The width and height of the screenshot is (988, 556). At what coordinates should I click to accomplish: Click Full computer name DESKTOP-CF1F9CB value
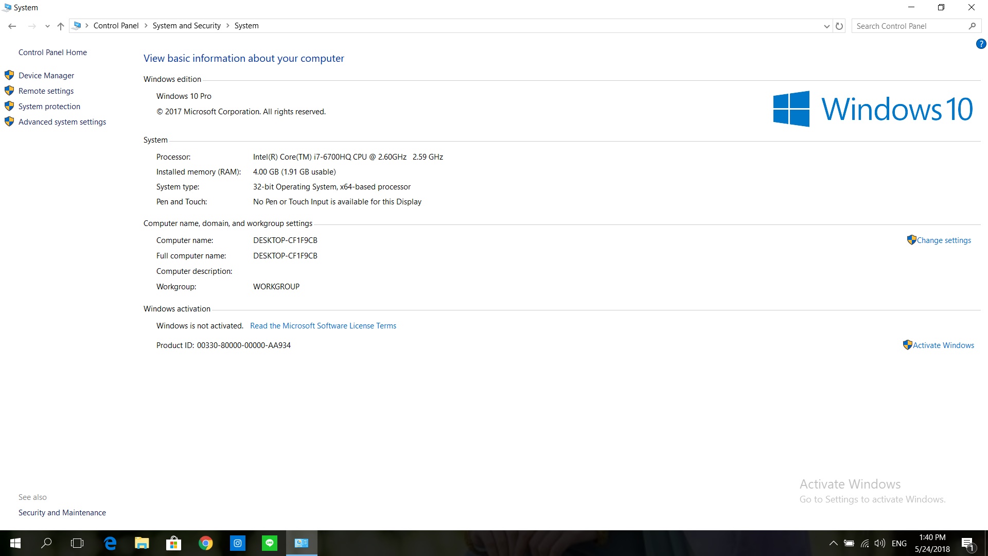click(285, 256)
